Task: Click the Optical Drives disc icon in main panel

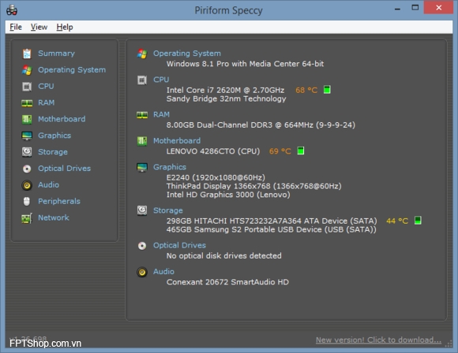Action: (x=142, y=246)
